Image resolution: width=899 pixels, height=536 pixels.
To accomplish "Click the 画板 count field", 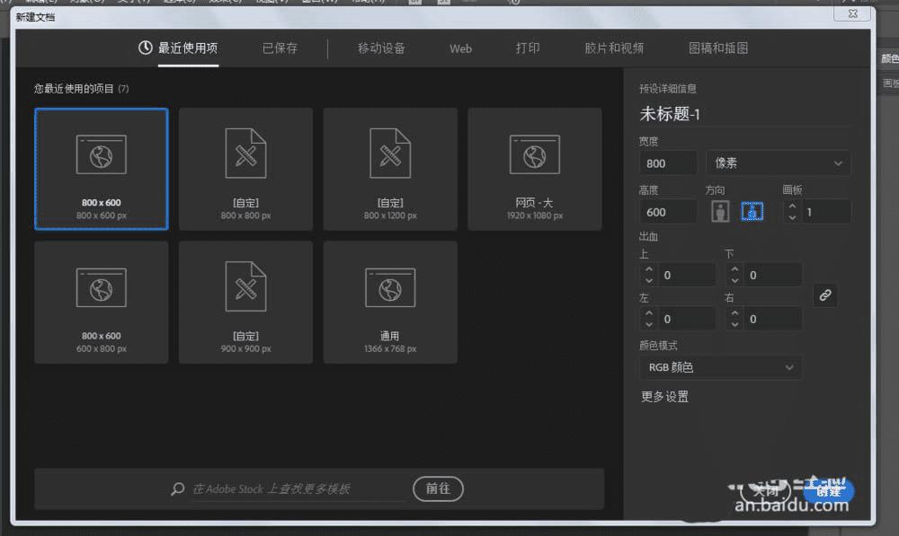I will [x=825, y=212].
